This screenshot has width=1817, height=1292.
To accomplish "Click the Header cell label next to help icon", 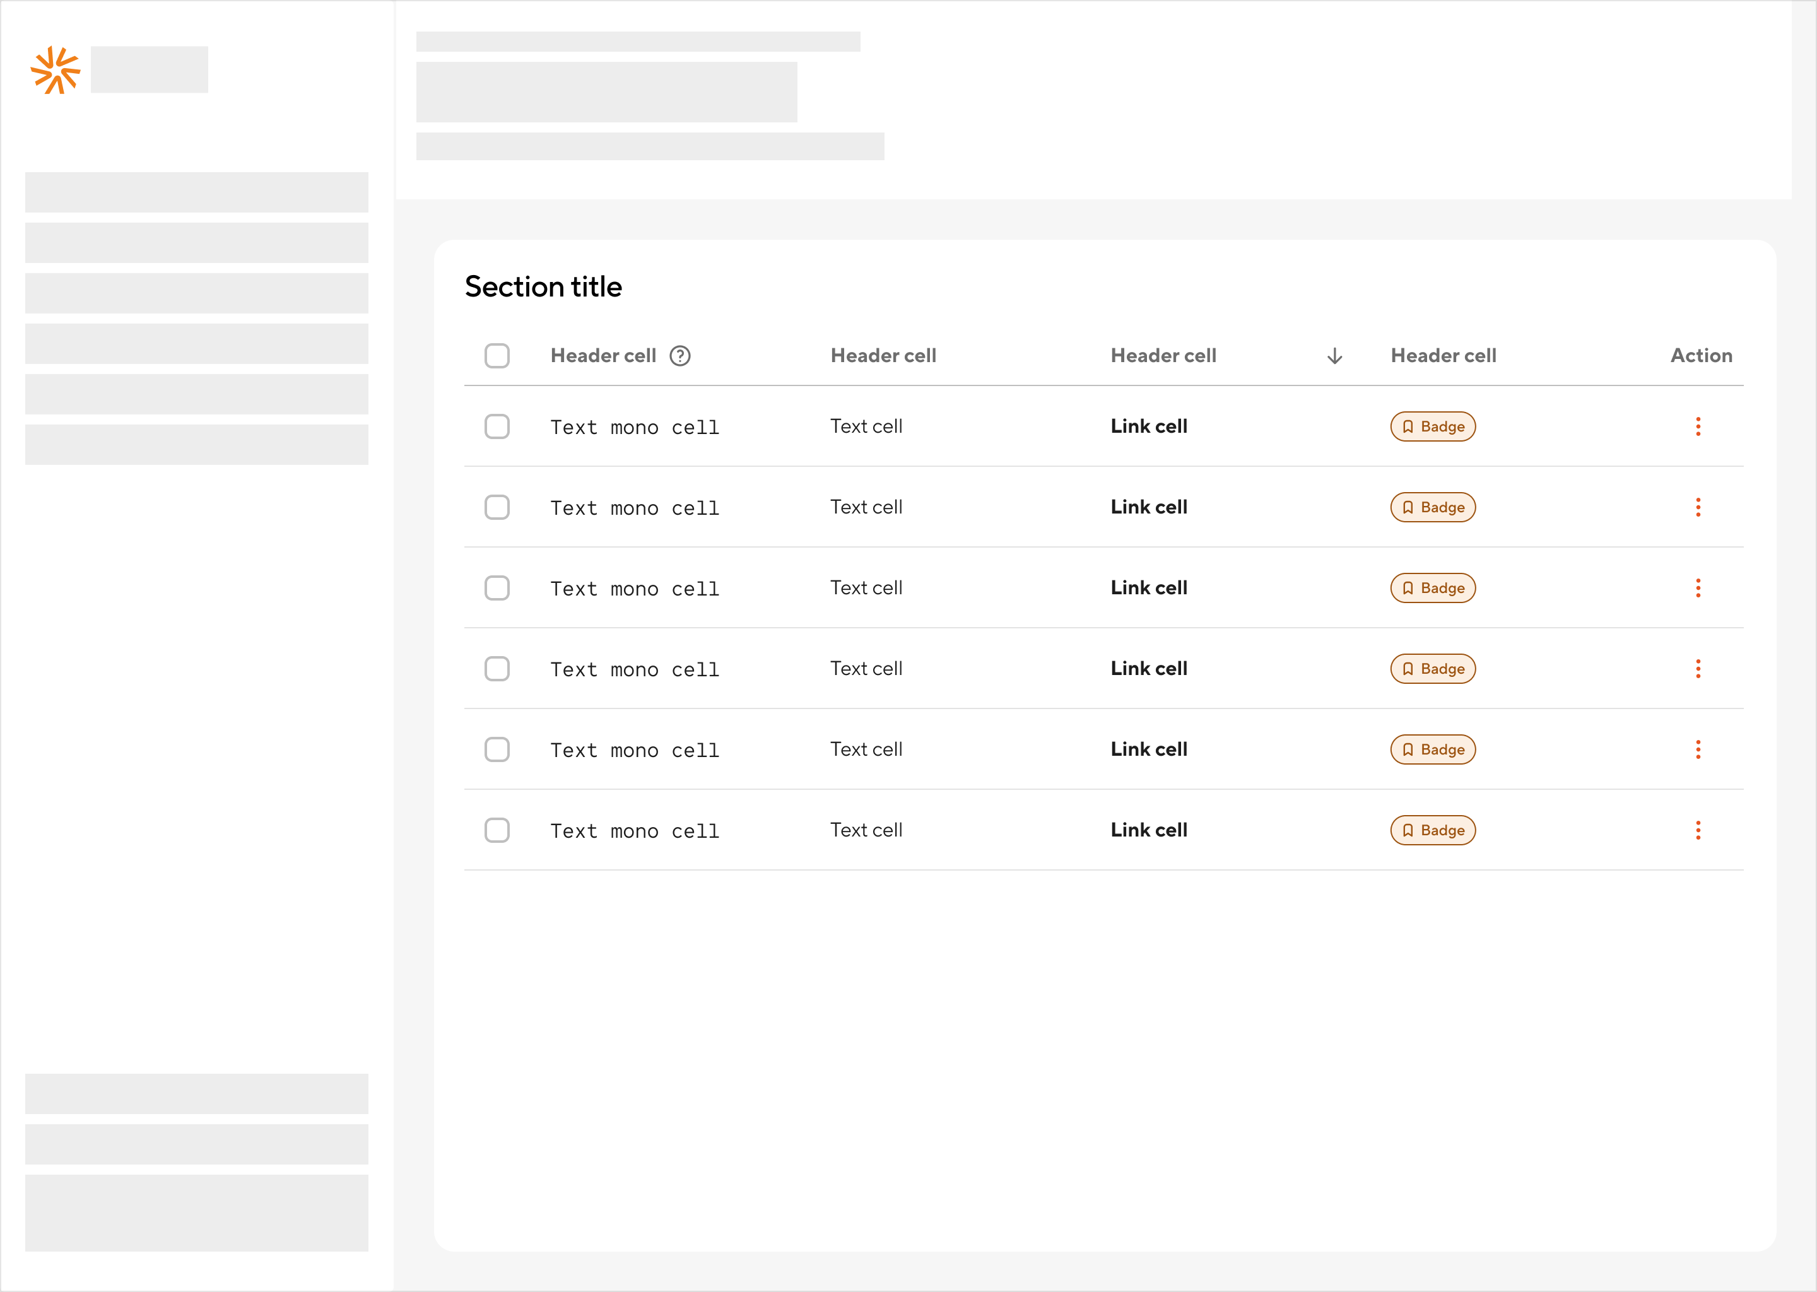I will click(603, 356).
